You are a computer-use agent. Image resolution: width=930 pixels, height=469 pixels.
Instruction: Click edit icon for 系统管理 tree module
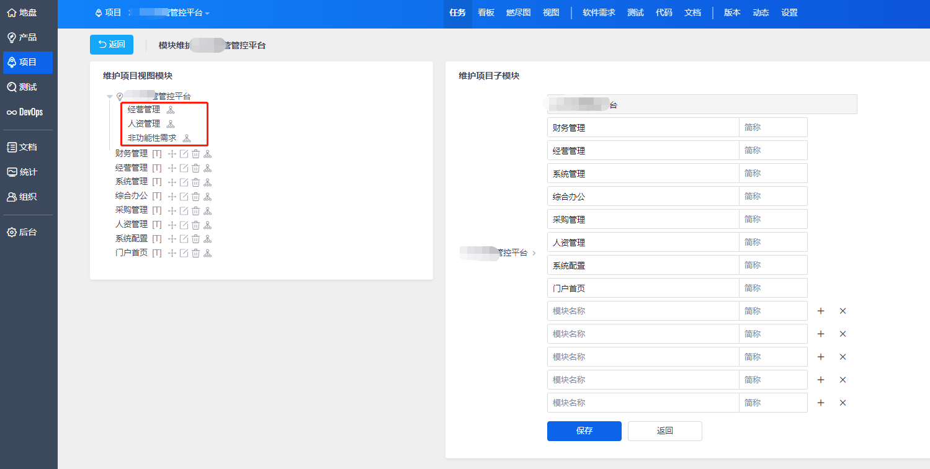tap(184, 182)
